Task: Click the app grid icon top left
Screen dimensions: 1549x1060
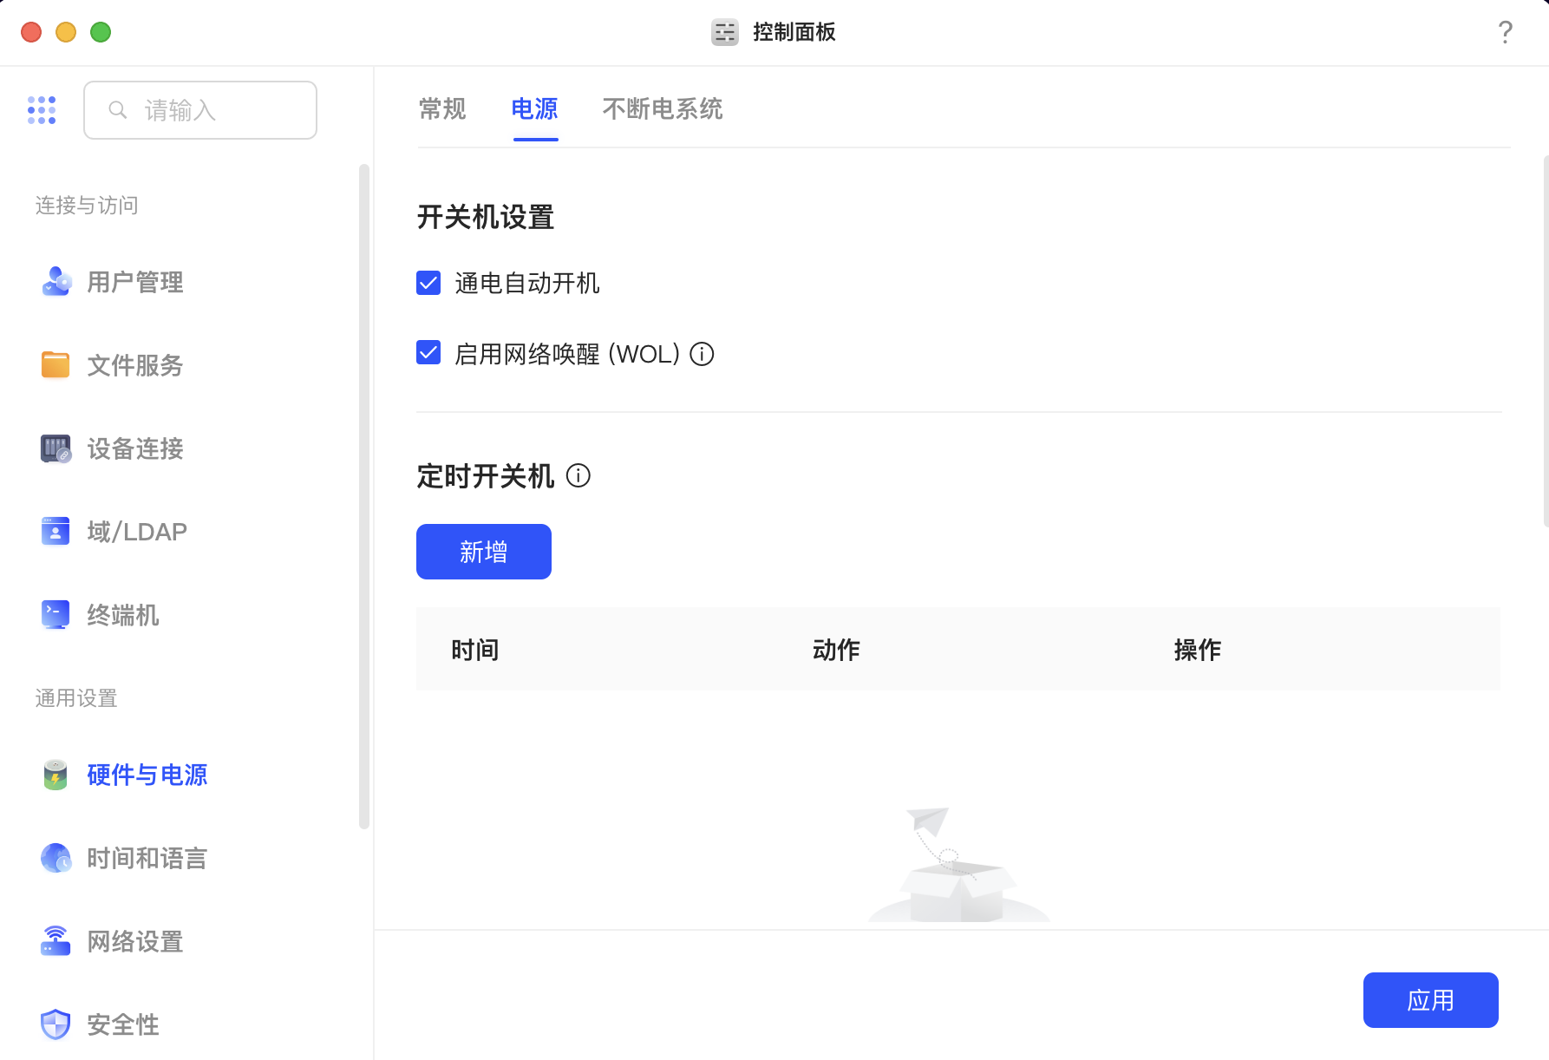Action: point(41,110)
